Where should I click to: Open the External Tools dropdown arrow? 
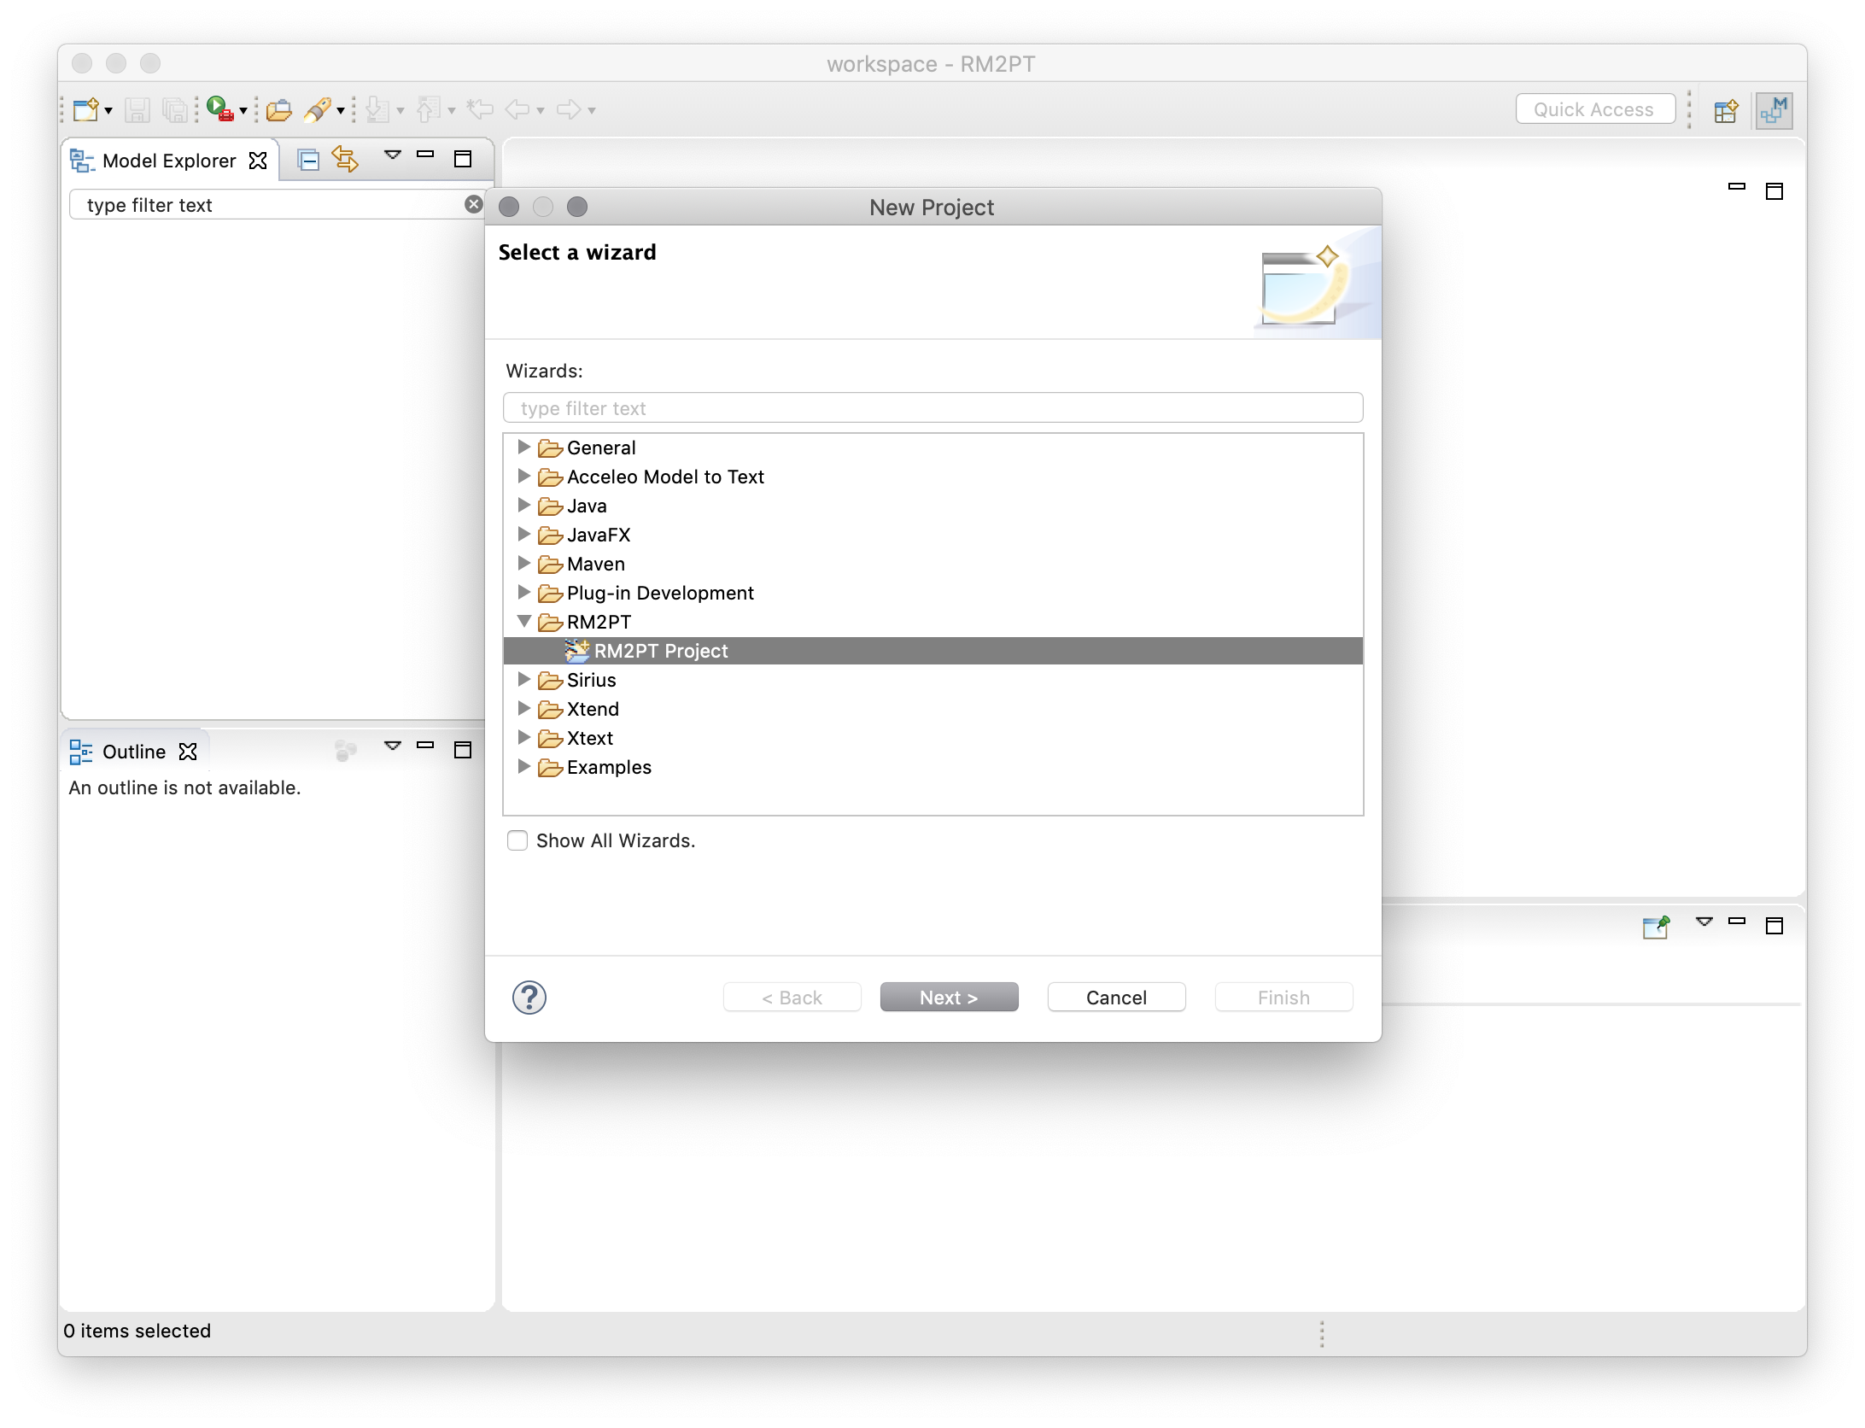pos(243,111)
